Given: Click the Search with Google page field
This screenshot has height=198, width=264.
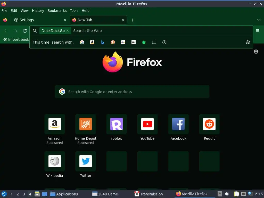Looking at the screenshot, I should click(132, 92).
